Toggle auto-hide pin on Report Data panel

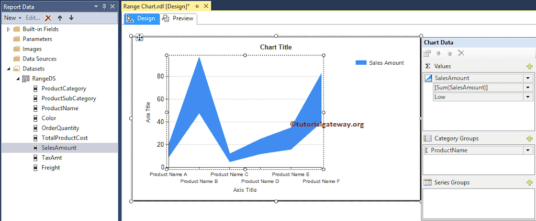pyautogui.click(x=104, y=6)
